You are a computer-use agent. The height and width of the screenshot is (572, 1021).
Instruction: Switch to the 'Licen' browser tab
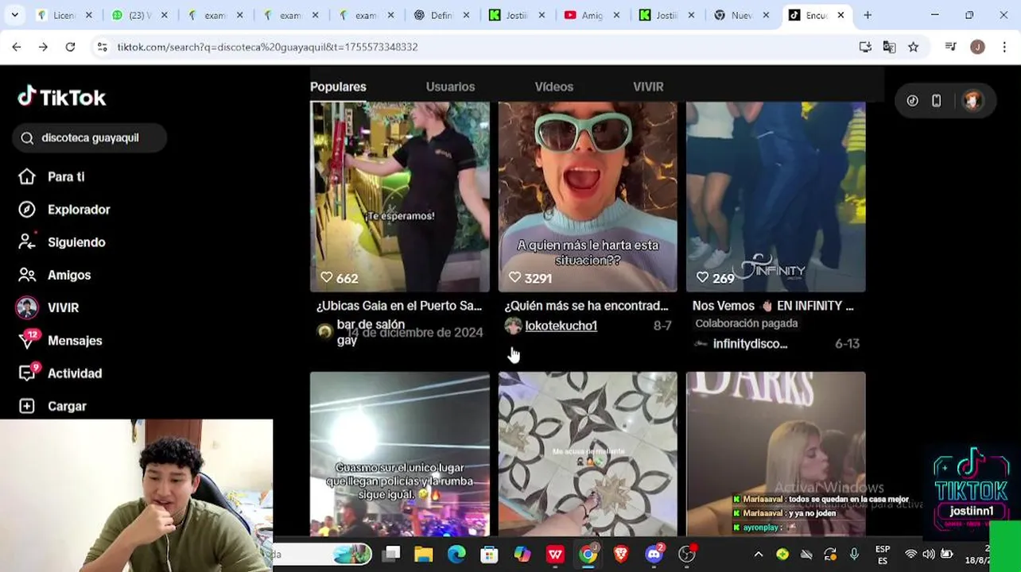click(64, 15)
